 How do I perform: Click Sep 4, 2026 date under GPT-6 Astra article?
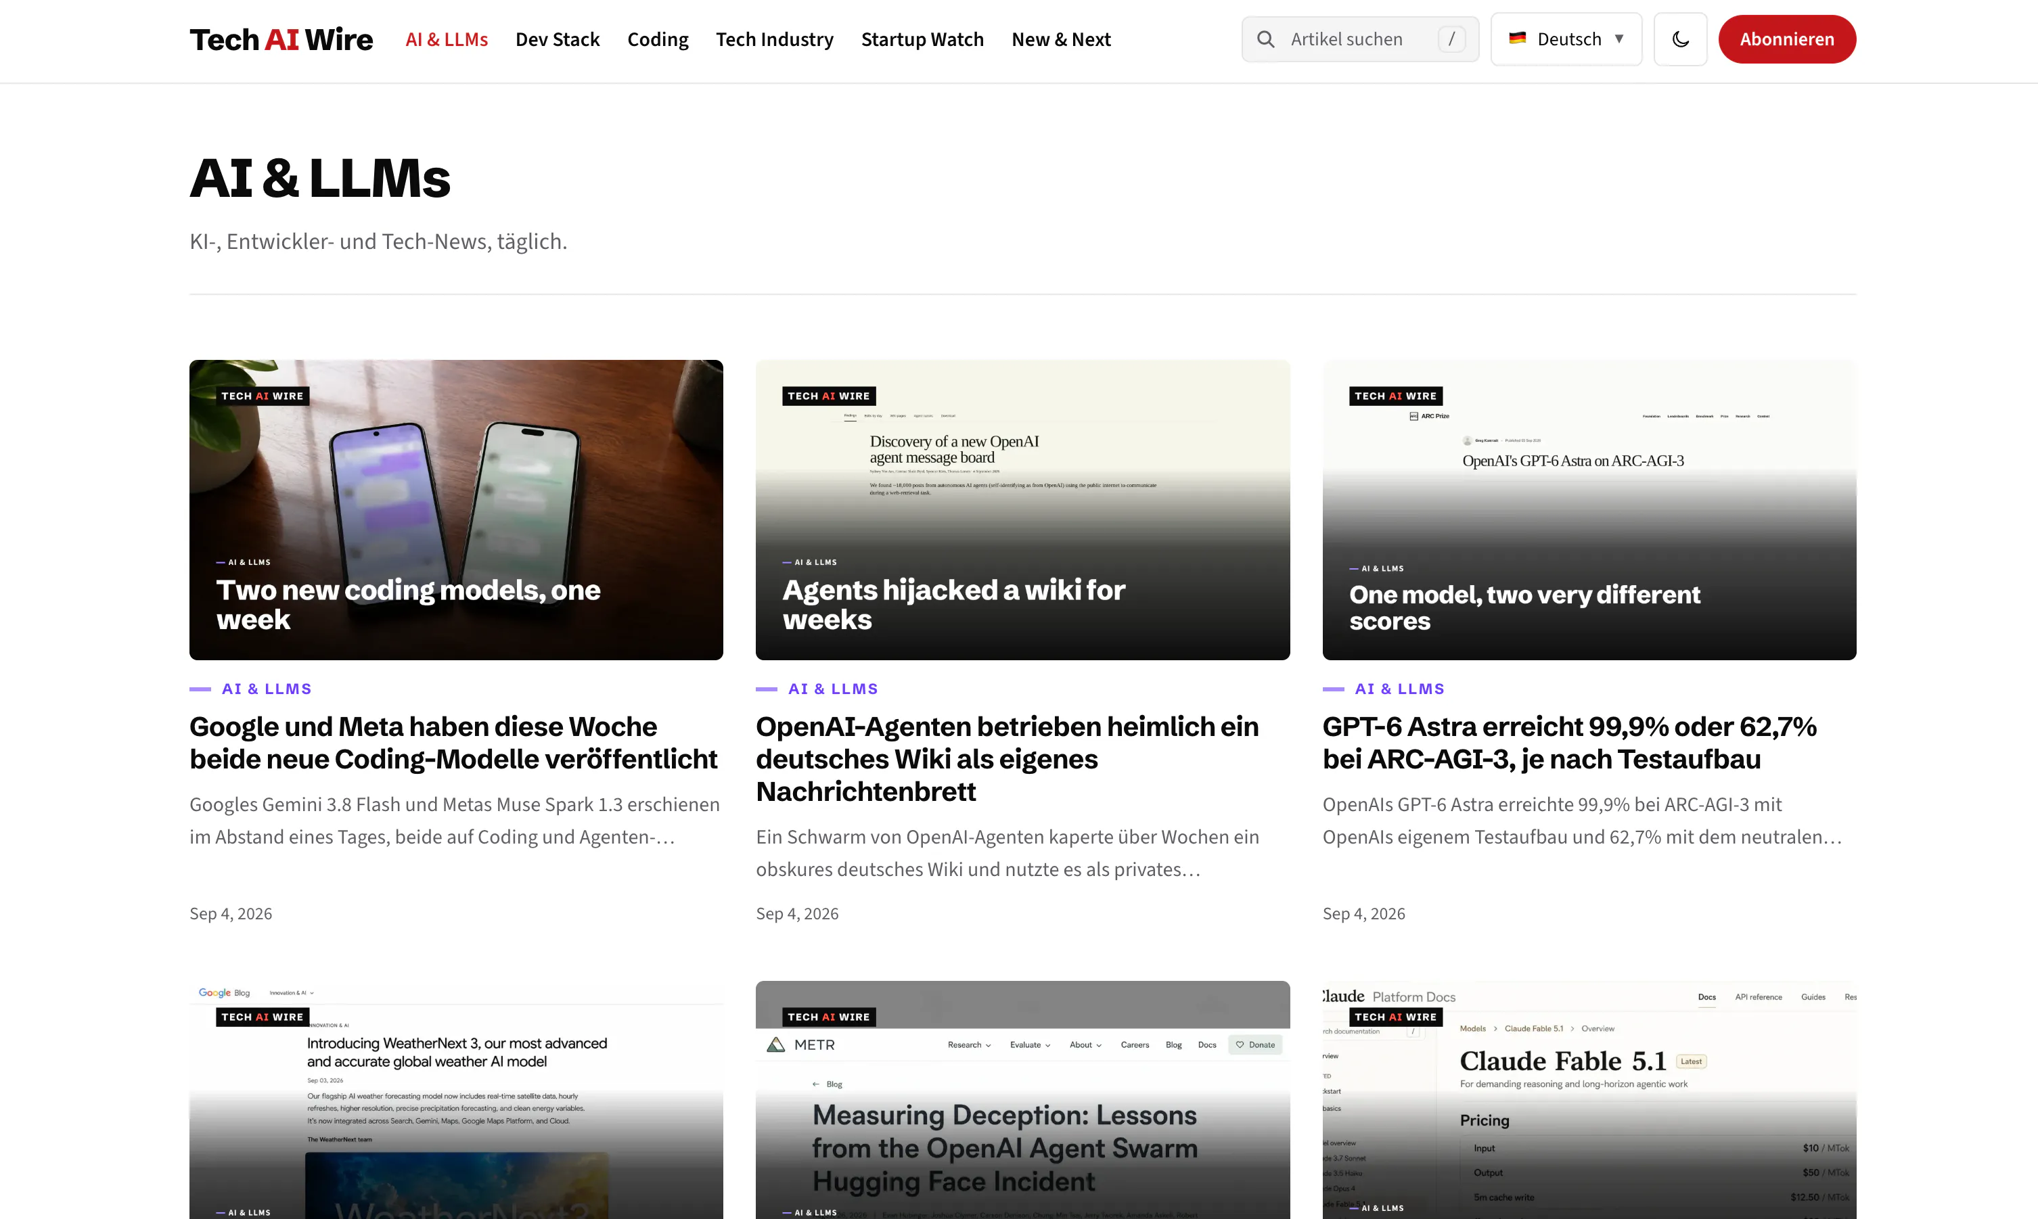[x=1363, y=915]
